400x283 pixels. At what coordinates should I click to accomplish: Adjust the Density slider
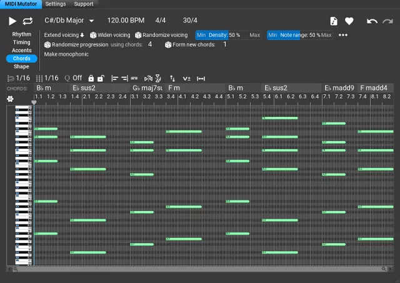229,35
